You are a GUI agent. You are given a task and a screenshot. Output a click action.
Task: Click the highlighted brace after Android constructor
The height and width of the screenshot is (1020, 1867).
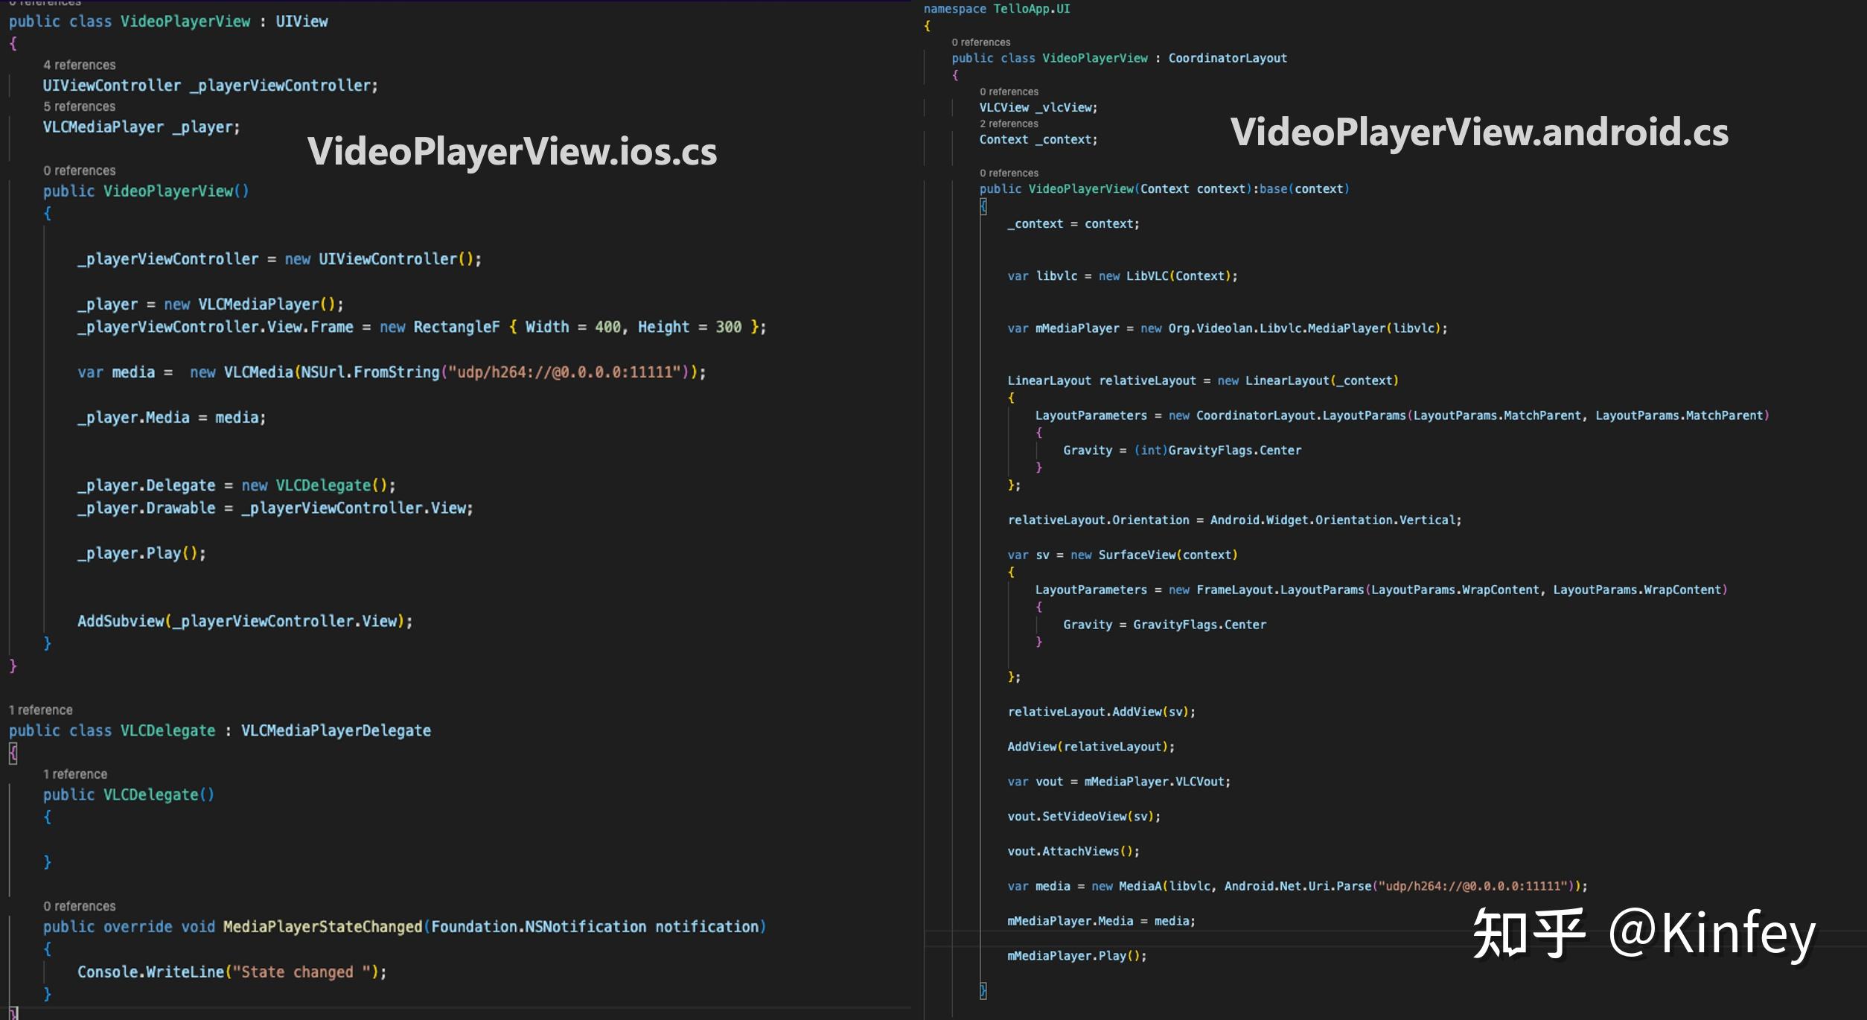coord(983,206)
